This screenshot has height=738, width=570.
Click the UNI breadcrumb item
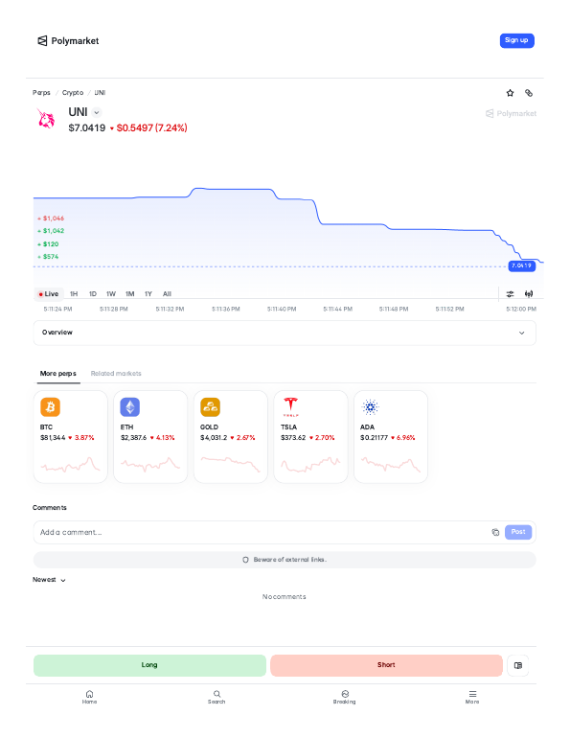pyautogui.click(x=100, y=93)
